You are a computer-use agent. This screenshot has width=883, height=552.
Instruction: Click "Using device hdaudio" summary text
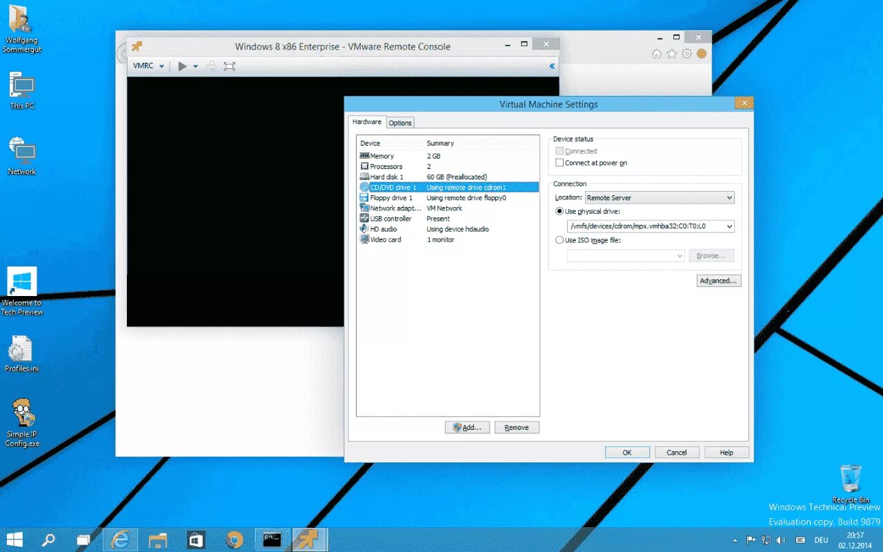coord(457,229)
